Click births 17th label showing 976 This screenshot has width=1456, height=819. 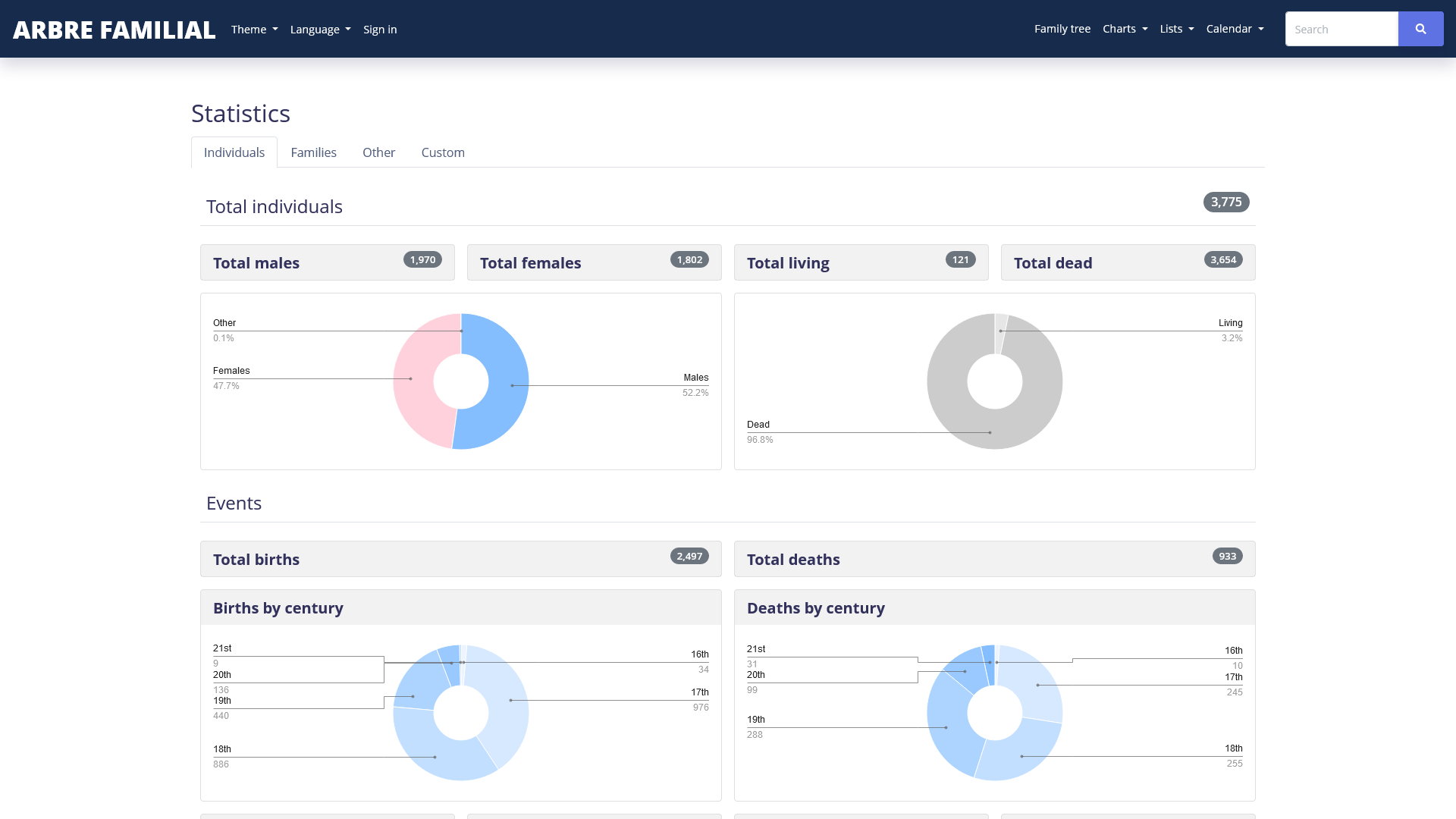tap(700, 700)
